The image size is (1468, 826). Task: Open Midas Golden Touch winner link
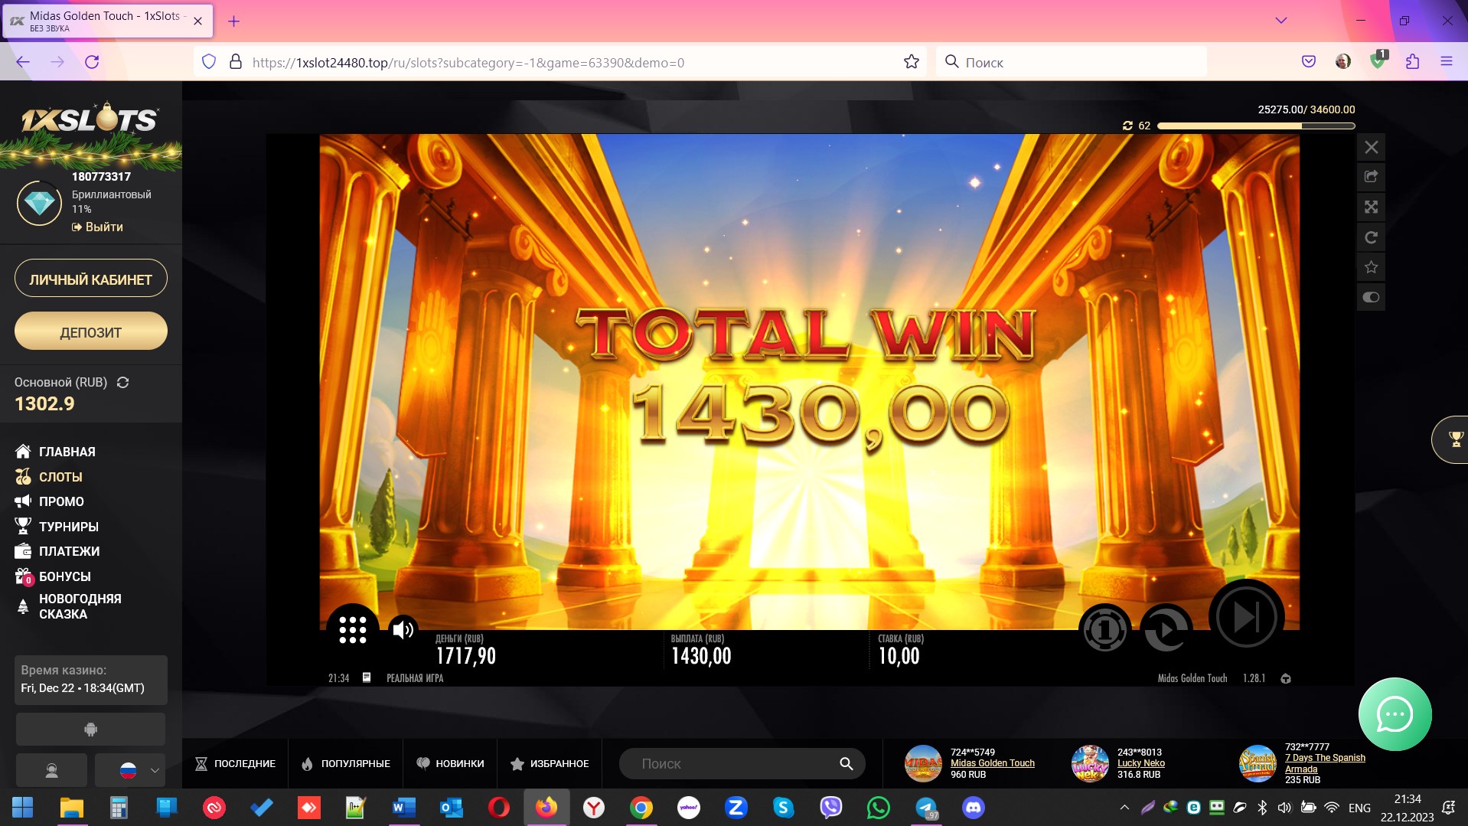(992, 762)
